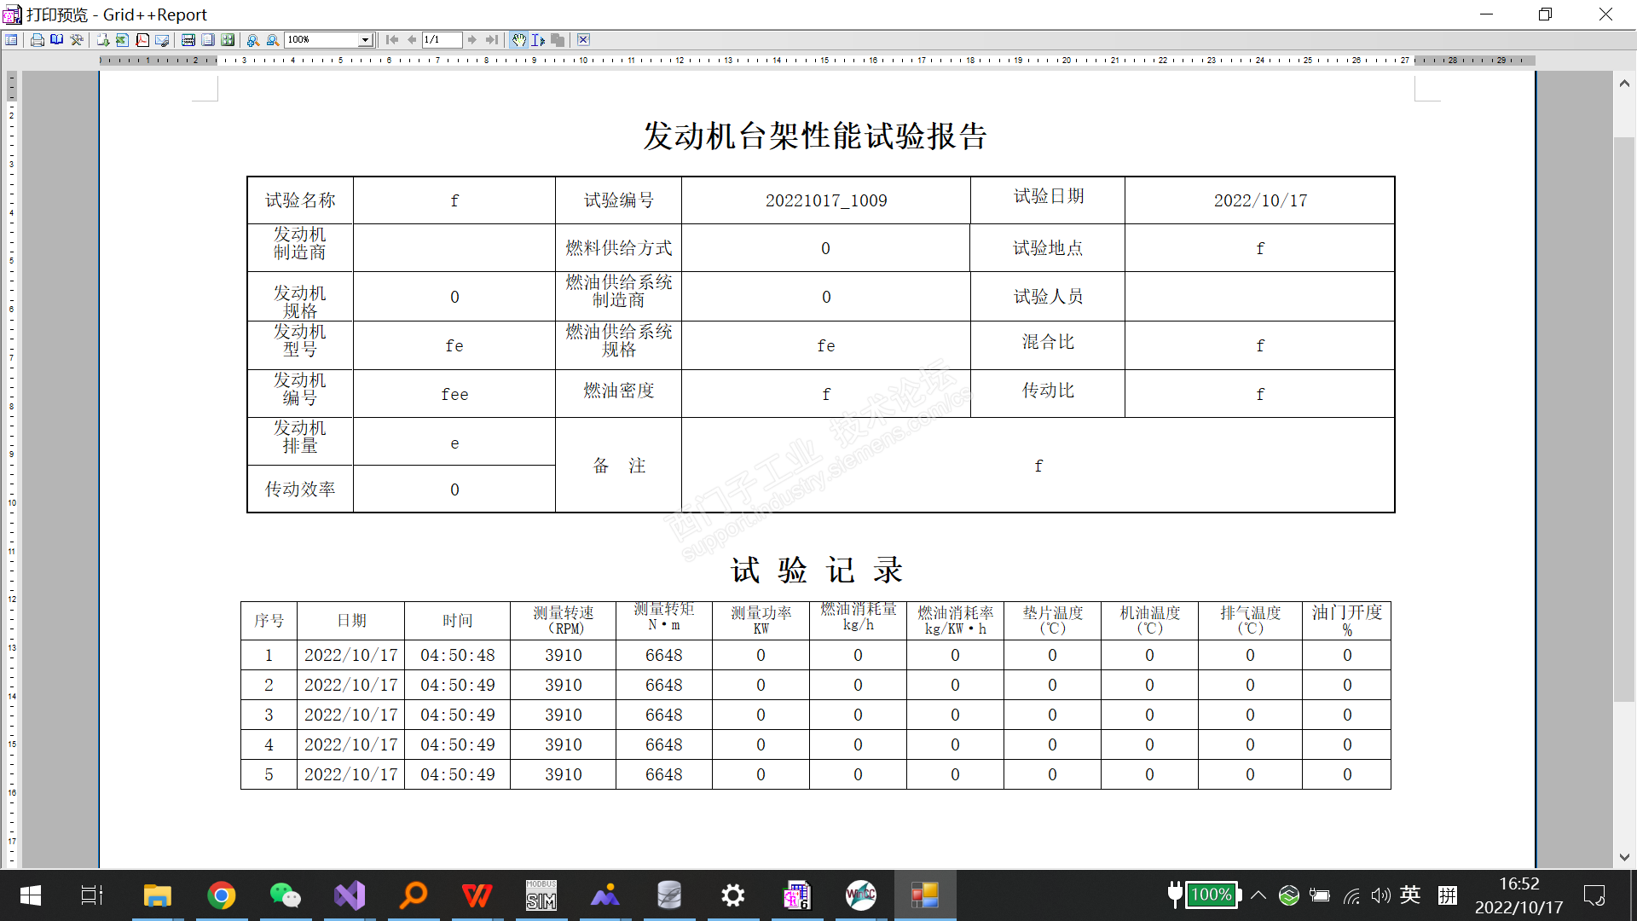1637x921 pixels.
Task: Export report to Excel
Action: pyautogui.click(x=122, y=40)
